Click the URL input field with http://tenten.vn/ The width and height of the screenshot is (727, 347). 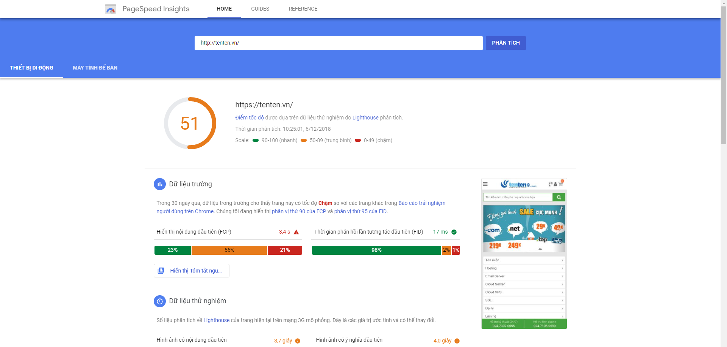click(339, 43)
